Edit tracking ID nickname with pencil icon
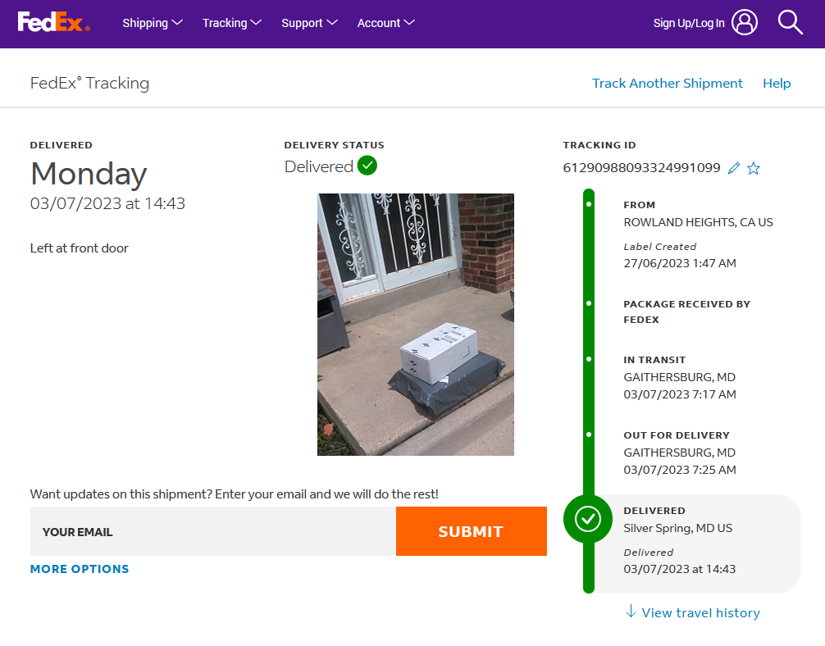Screen dimensions: 825x646 tap(734, 168)
